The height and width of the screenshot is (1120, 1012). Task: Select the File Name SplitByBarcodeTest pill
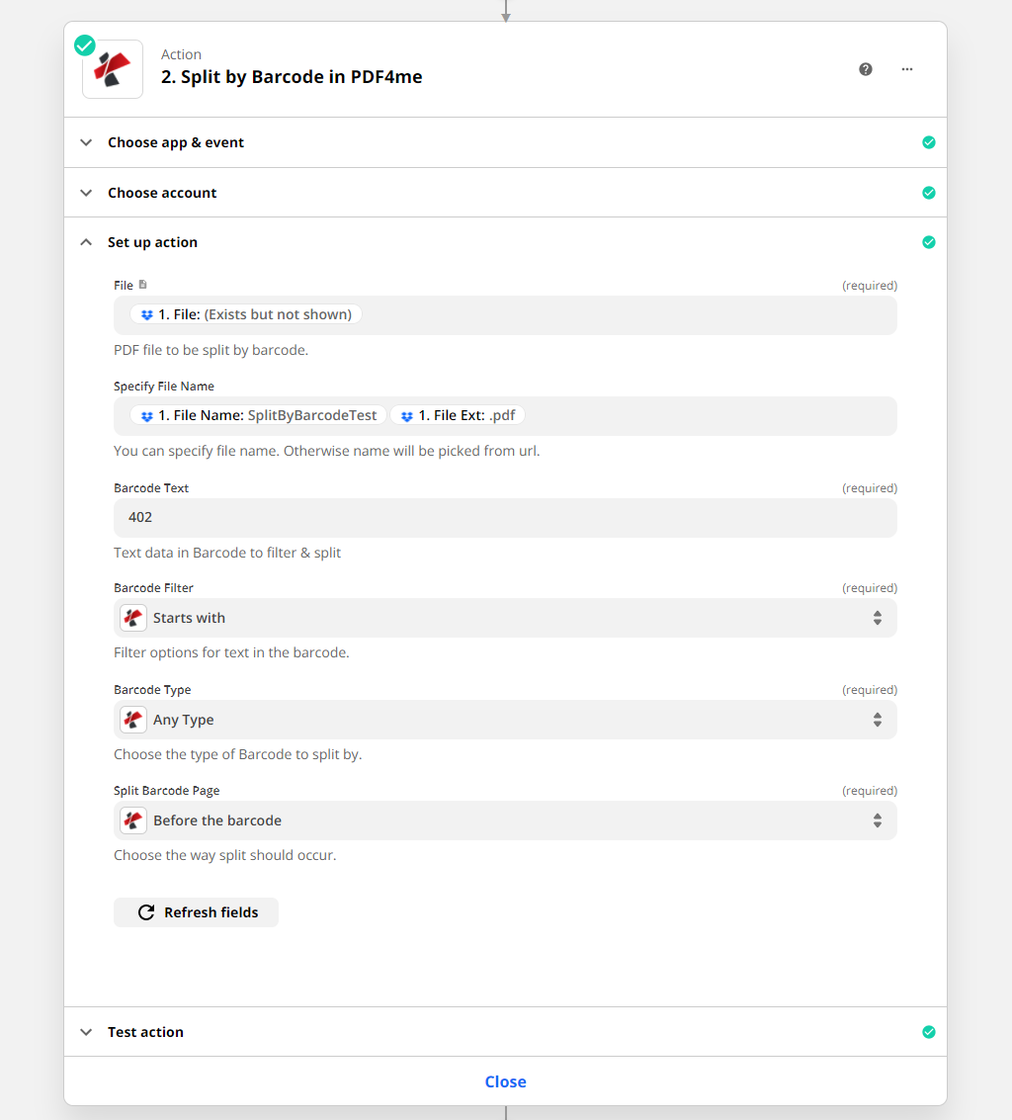pyautogui.click(x=258, y=415)
